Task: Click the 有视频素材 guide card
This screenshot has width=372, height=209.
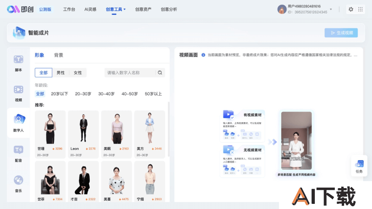Action: tap(242, 126)
